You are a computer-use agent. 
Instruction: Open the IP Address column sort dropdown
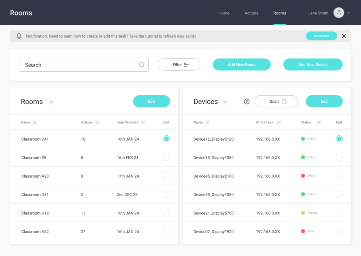click(x=279, y=122)
